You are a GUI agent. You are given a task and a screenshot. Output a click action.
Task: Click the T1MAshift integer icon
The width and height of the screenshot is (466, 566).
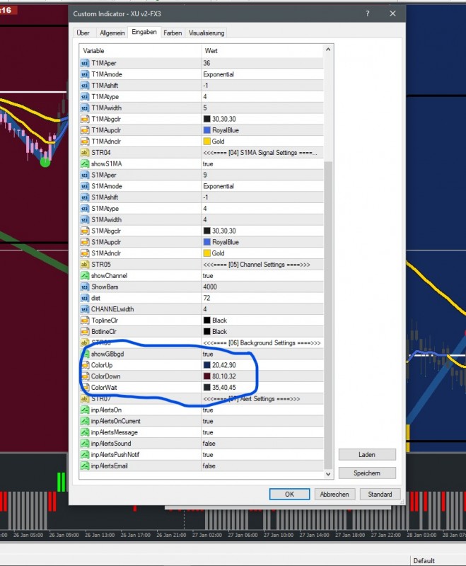tap(85, 86)
